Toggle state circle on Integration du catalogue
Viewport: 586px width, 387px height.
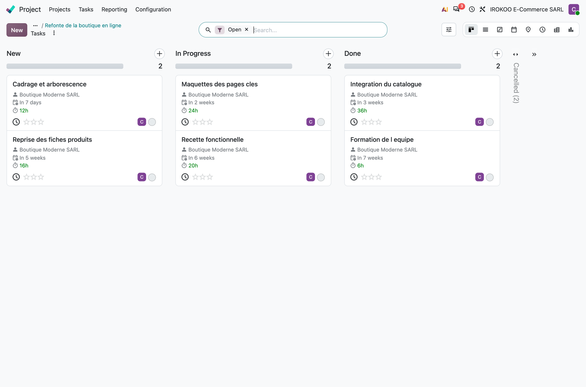(490, 122)
